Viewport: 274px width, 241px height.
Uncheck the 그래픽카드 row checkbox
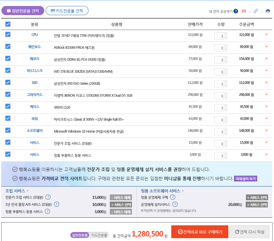8,94
